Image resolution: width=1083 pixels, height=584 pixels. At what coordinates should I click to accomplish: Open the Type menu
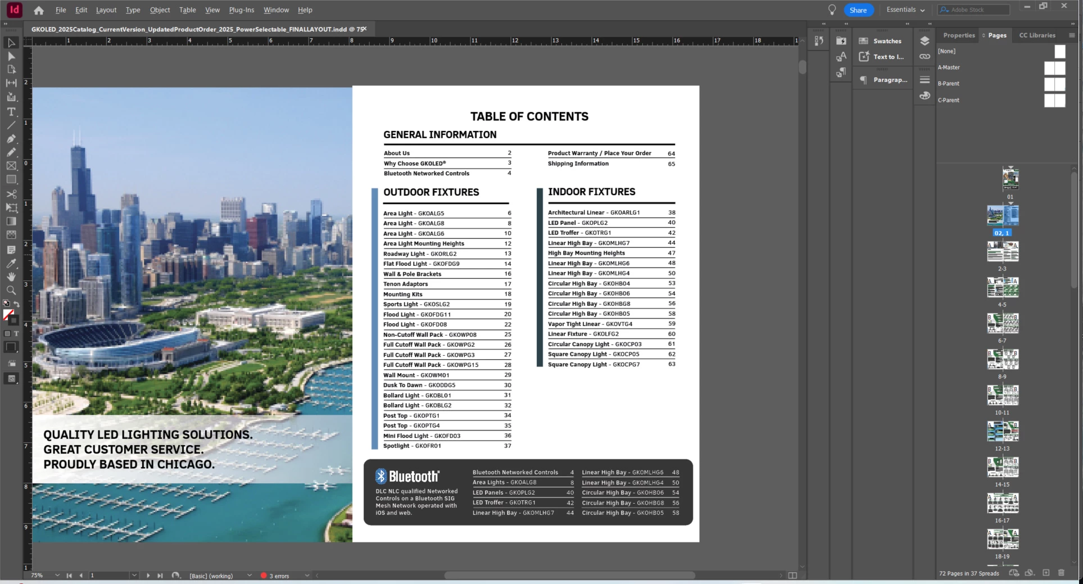coord(133,10)
